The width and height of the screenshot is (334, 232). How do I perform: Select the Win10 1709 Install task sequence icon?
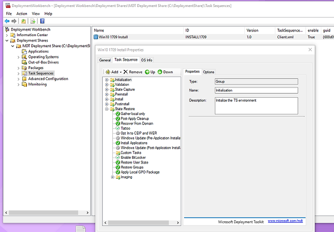point(96,37)
